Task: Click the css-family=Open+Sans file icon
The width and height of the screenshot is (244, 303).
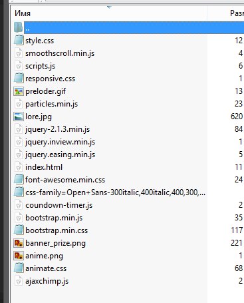Action: point(19,192)
